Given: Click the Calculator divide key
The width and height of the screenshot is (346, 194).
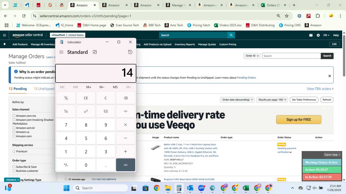Looking at the screenshot, I should (x=126, y=111).
